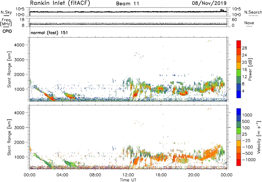This screenshot has height=182, width=262.
Task: Click the "4000" tick of the power panel
Action: click(x=19, y=45)
